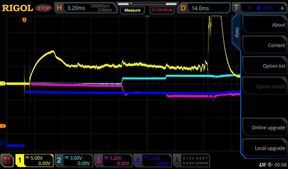Open the red grid function menu icon
Image resolution: width=288 pixels, height=169 pixels.
tap(7, 161)
